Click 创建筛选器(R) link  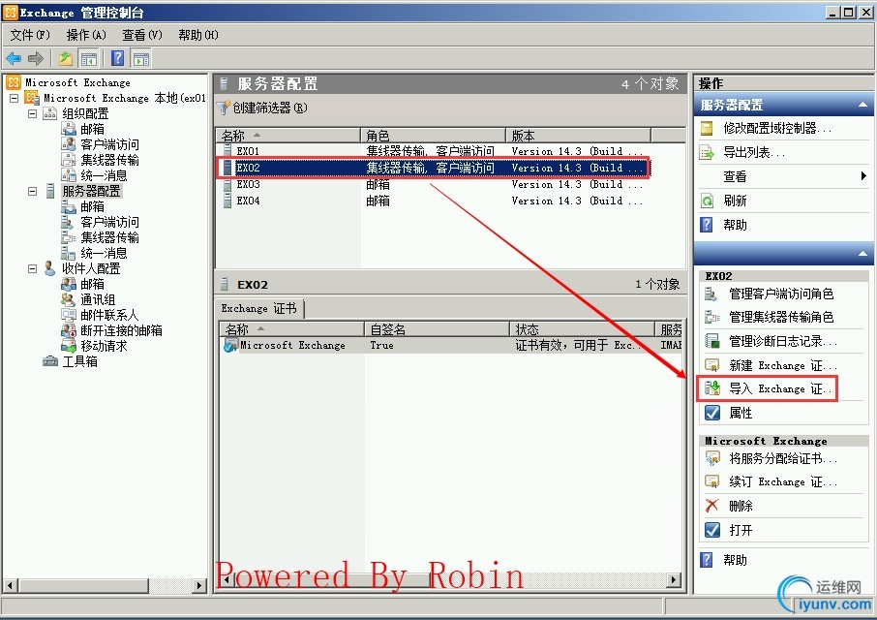270,108
